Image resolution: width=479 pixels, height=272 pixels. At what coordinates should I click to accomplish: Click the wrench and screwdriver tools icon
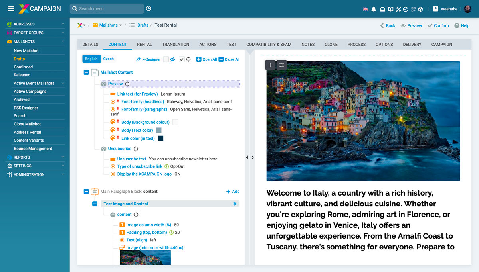398,9
